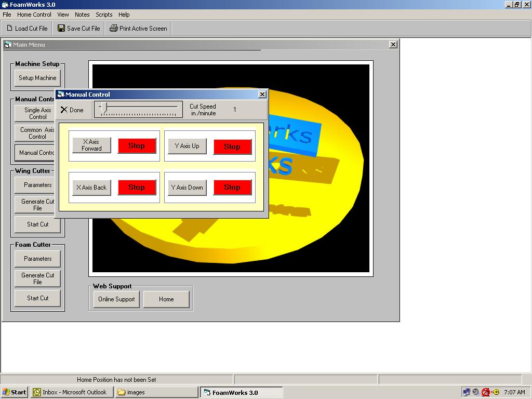The image size is (532, 399).
Task: Open Online Support under Web Support
Action: pyautogui.click(x=116, y=299)
